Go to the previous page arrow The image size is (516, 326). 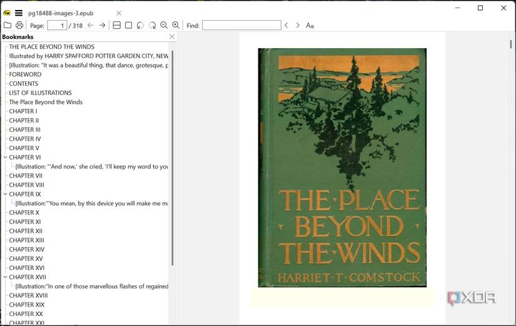click(x=90, y=26)
